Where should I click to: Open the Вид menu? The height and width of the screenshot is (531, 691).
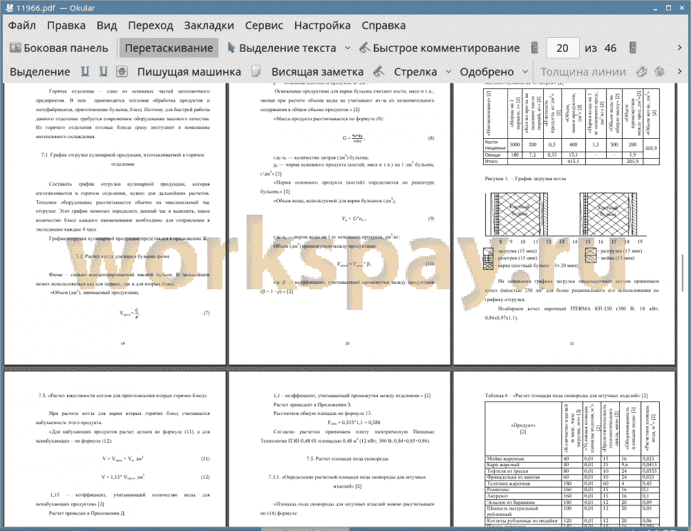tap(106, 26)
